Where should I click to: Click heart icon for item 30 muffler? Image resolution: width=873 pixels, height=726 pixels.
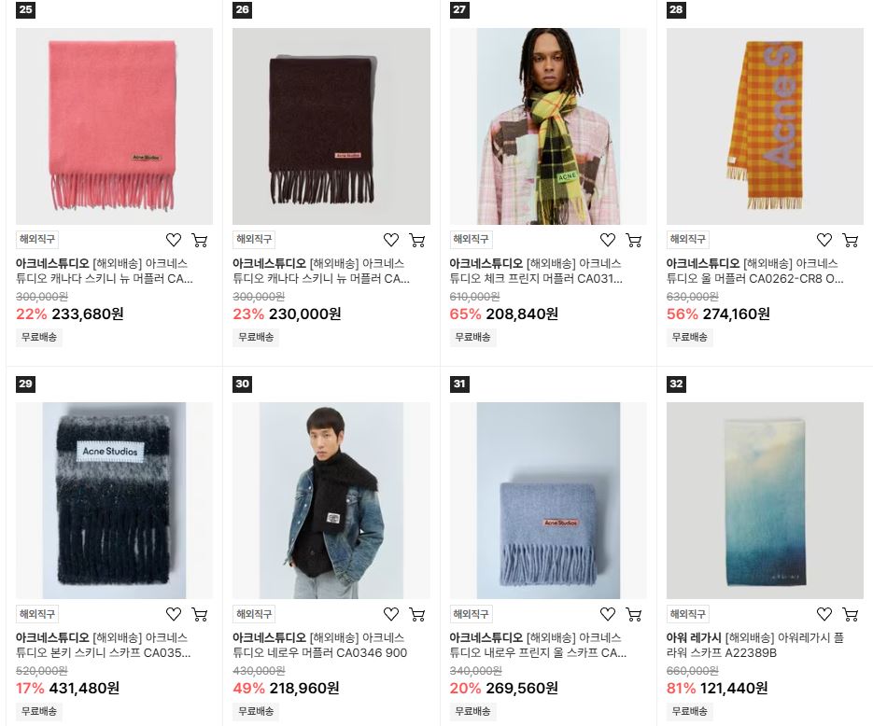click(x=391, y=614)
